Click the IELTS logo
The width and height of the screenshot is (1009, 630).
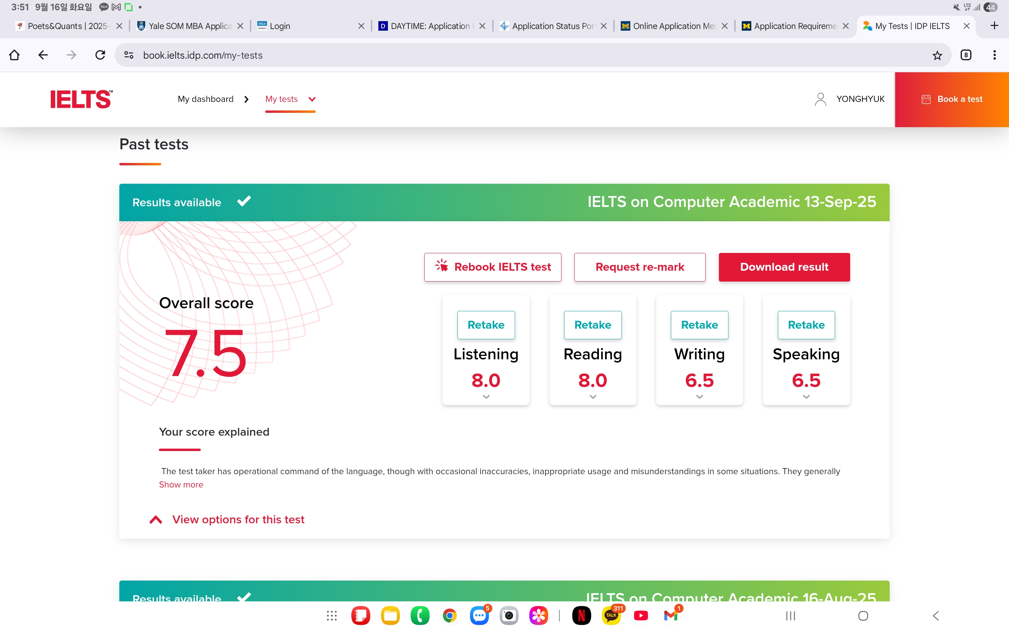pyautogui.click(x=81, y=99)
